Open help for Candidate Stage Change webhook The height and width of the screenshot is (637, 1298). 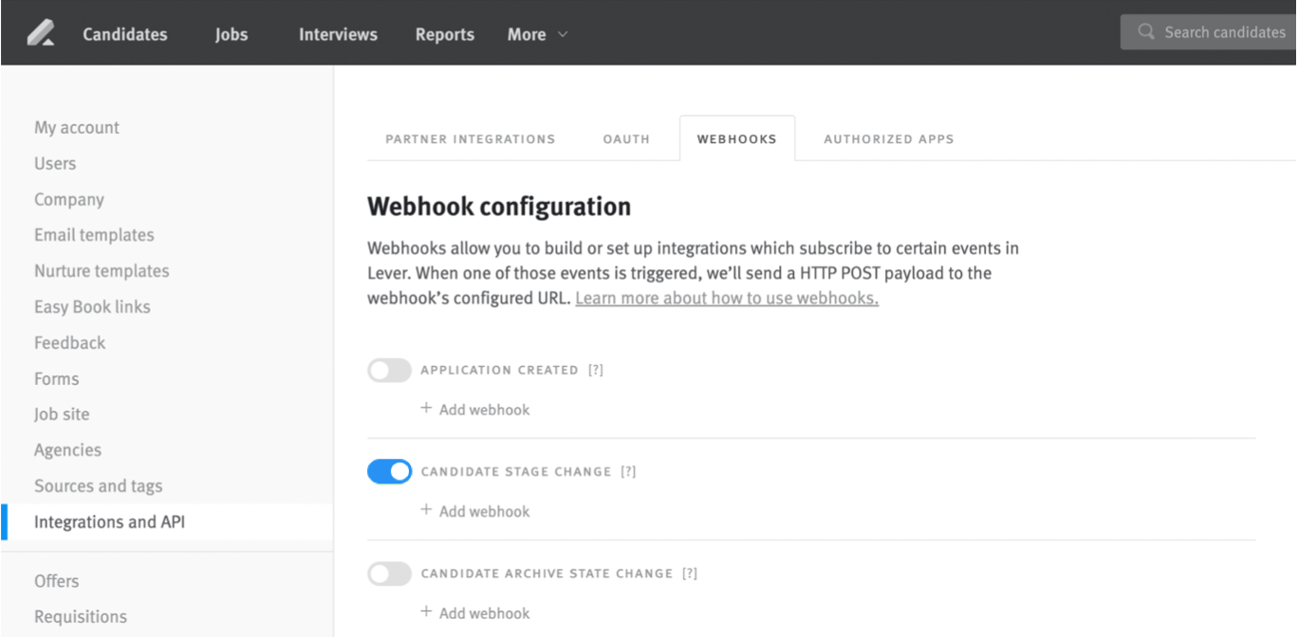coord(628,471)
